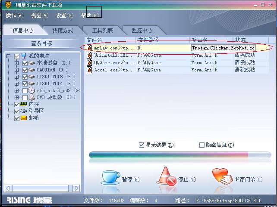277x207 pixels.
Task: Uncheck the memory (内存) checkbox
Action: pos(17,105)
